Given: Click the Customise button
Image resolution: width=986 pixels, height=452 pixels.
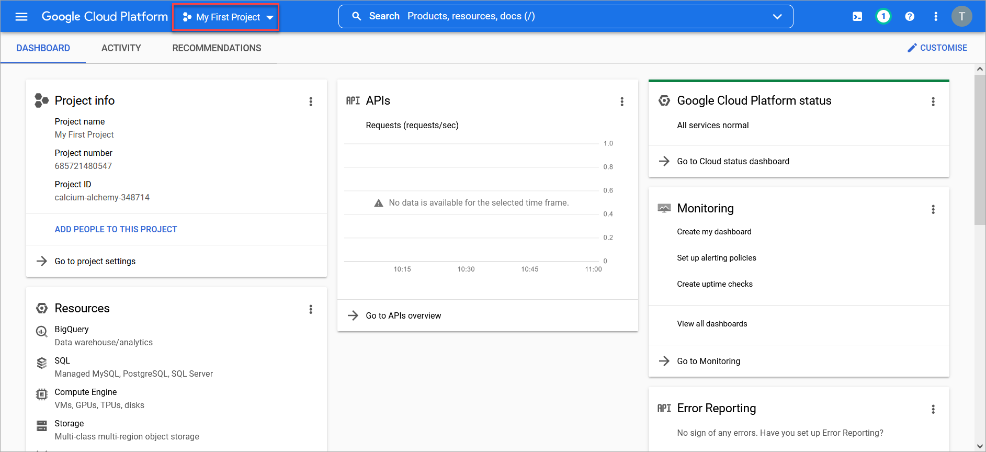Looking at the screenshot, I should point(937,48).
